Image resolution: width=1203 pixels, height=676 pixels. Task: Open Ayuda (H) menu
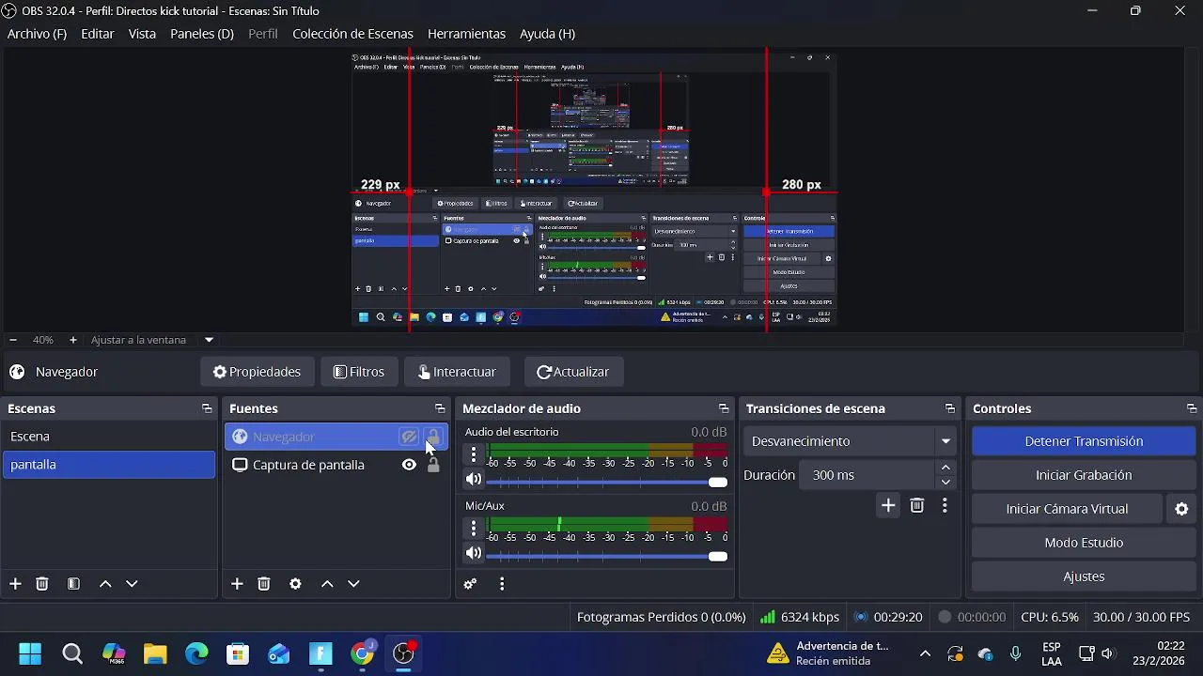point(547,34)
